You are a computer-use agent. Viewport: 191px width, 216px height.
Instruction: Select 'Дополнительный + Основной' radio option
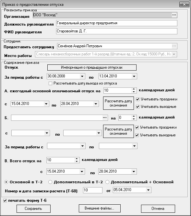pyautogui.click(x=107, y=182)
